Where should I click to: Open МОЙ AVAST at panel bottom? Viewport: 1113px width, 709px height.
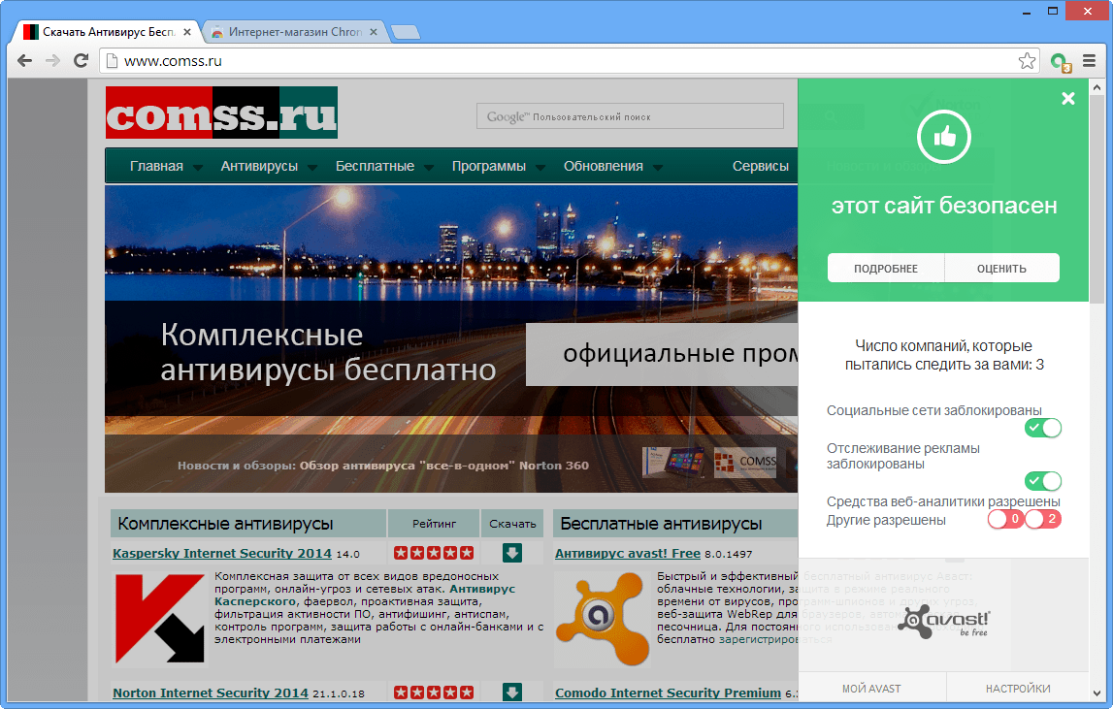[871, 689]
